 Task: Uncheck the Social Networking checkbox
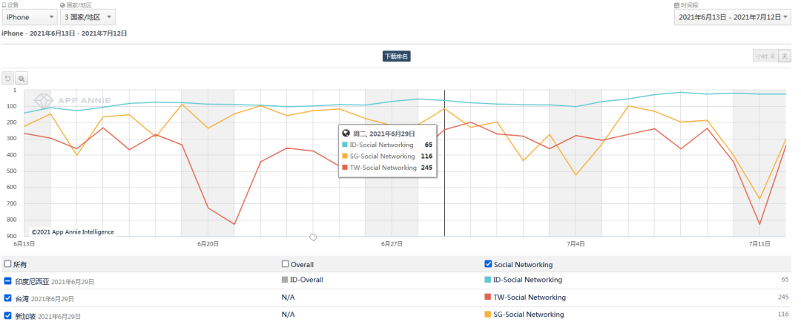click(488, 264)
